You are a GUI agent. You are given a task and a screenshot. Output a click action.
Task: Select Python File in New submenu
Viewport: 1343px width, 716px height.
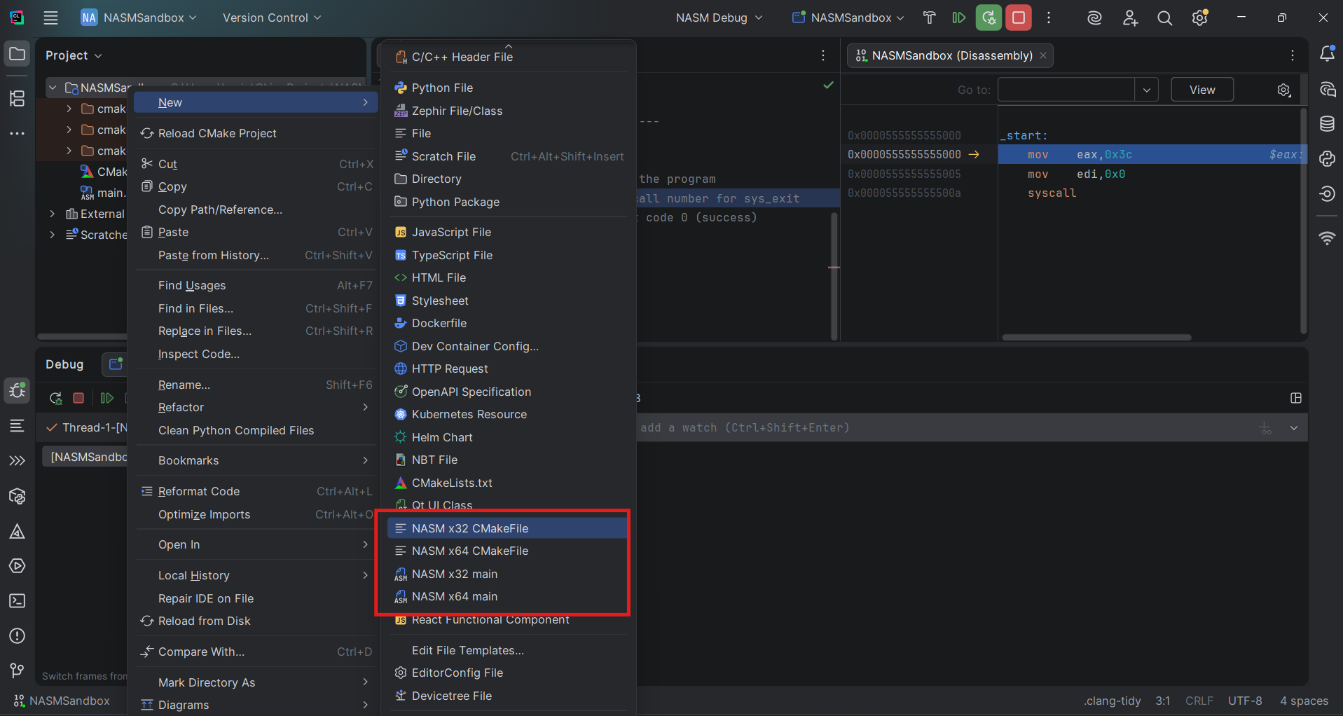[507, 88]
